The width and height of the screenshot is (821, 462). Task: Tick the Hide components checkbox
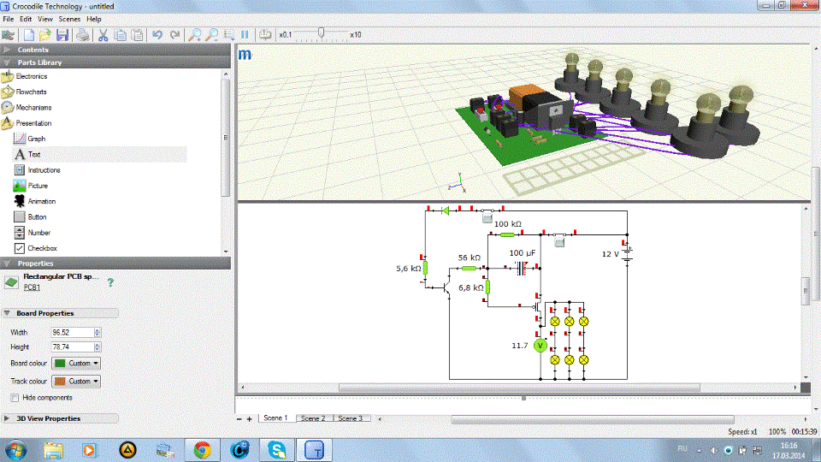(15, 398)
